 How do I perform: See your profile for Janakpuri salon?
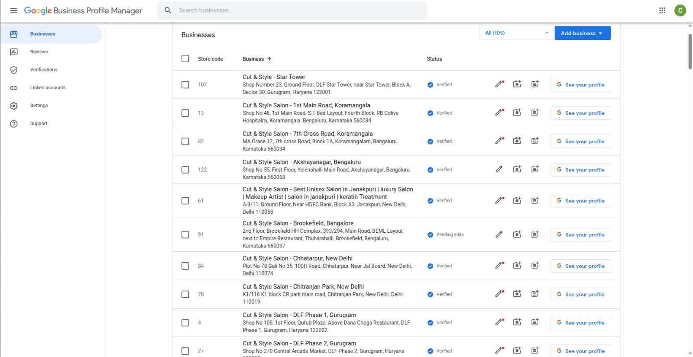pos(580,201)
